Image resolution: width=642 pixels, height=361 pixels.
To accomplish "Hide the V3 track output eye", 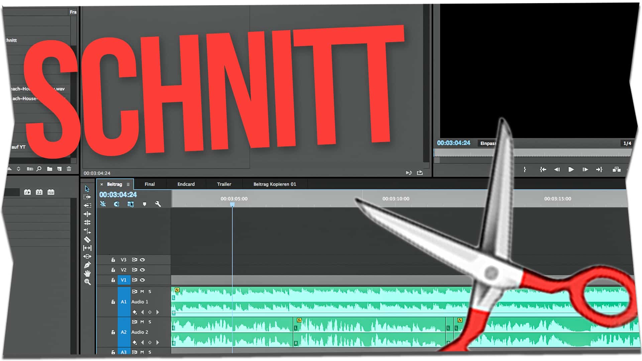I will (142, 260).
